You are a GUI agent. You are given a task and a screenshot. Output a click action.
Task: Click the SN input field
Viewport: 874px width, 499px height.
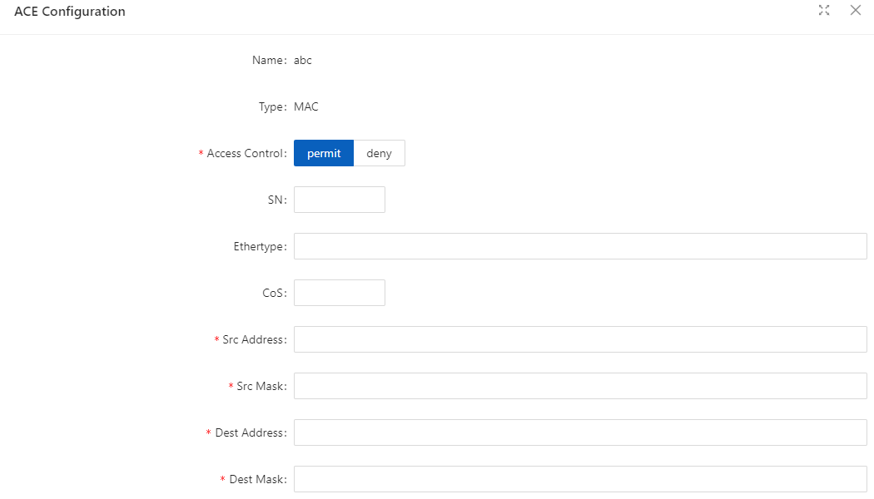point(340,200)
